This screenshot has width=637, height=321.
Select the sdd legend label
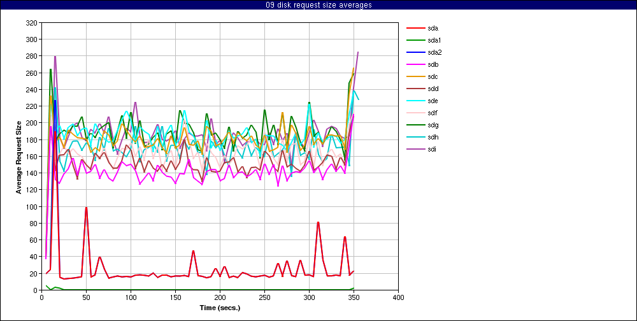(433, 89)
